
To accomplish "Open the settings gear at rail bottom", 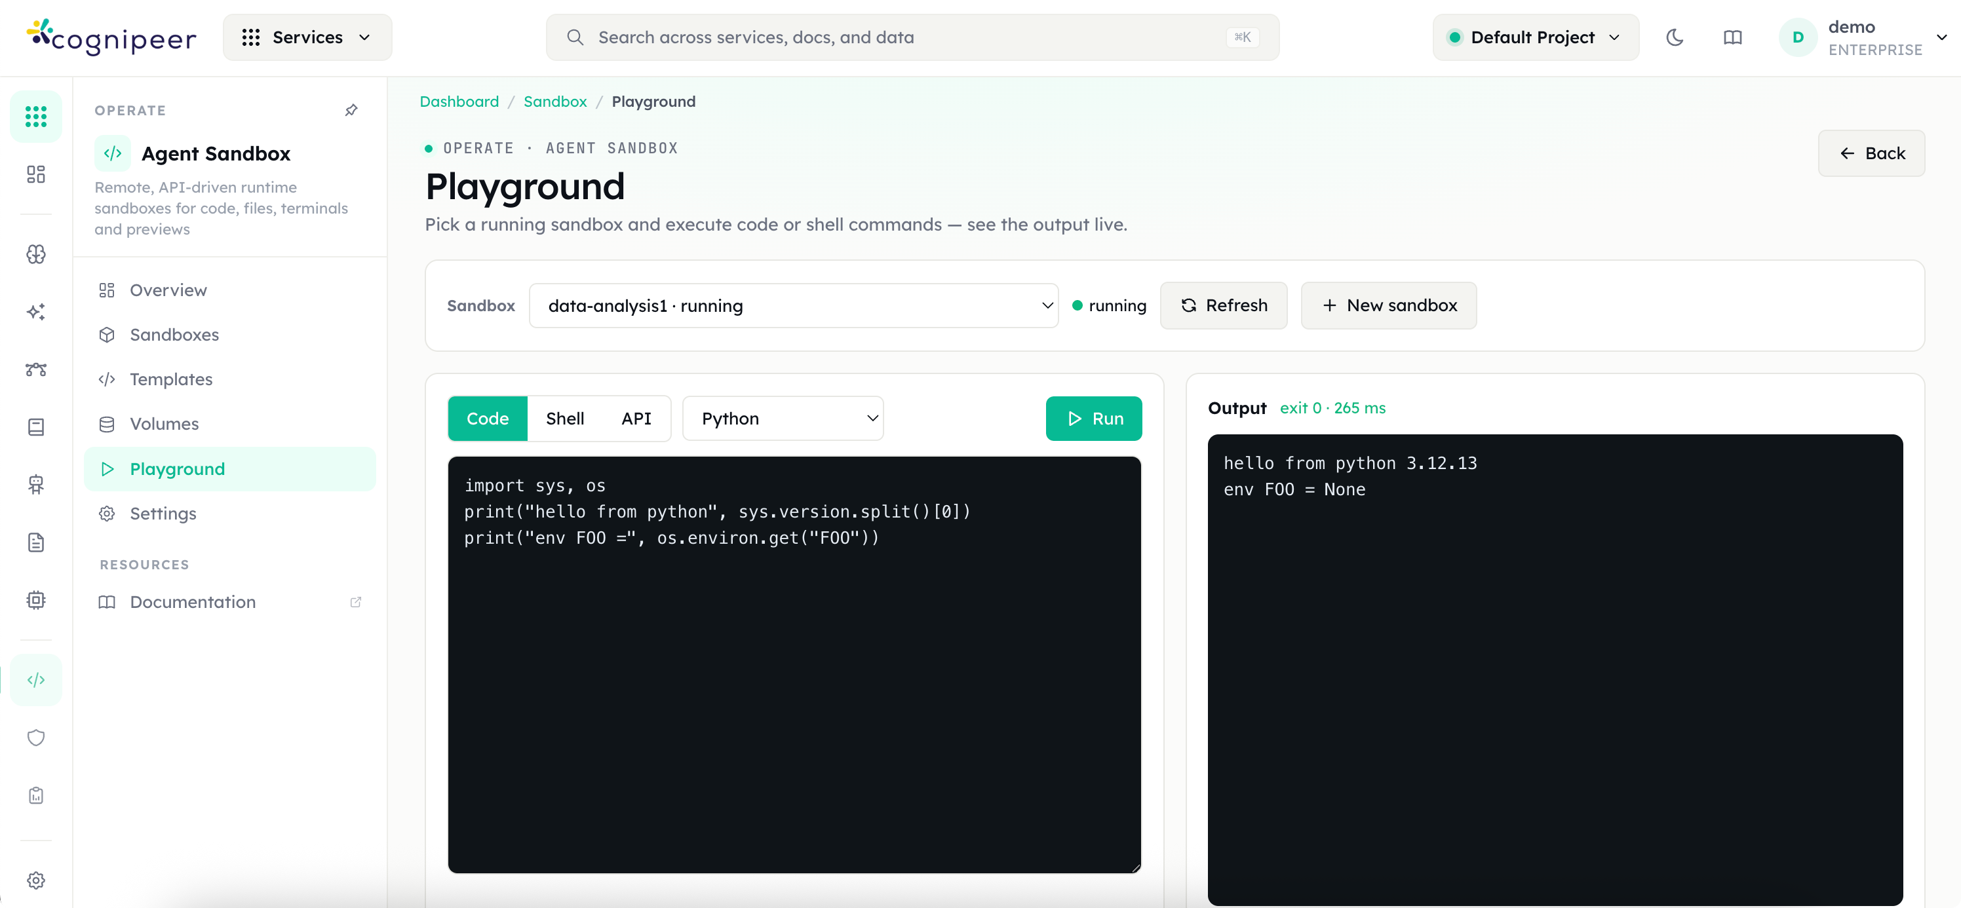I will pos(36,880).
